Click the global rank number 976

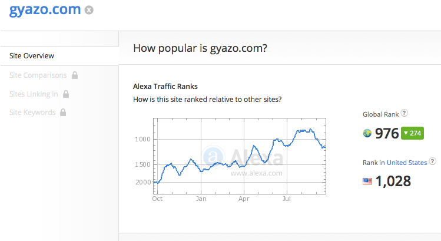(x=387, y=133)
